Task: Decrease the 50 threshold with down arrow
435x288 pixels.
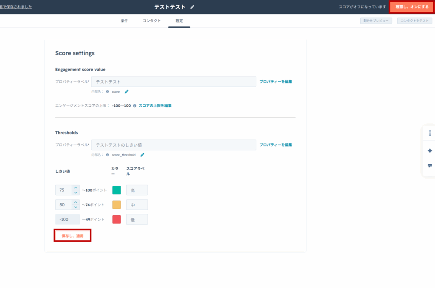Action: click(x=76, y=207)
